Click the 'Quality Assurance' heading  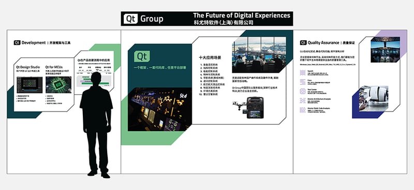tap(323, 43)
